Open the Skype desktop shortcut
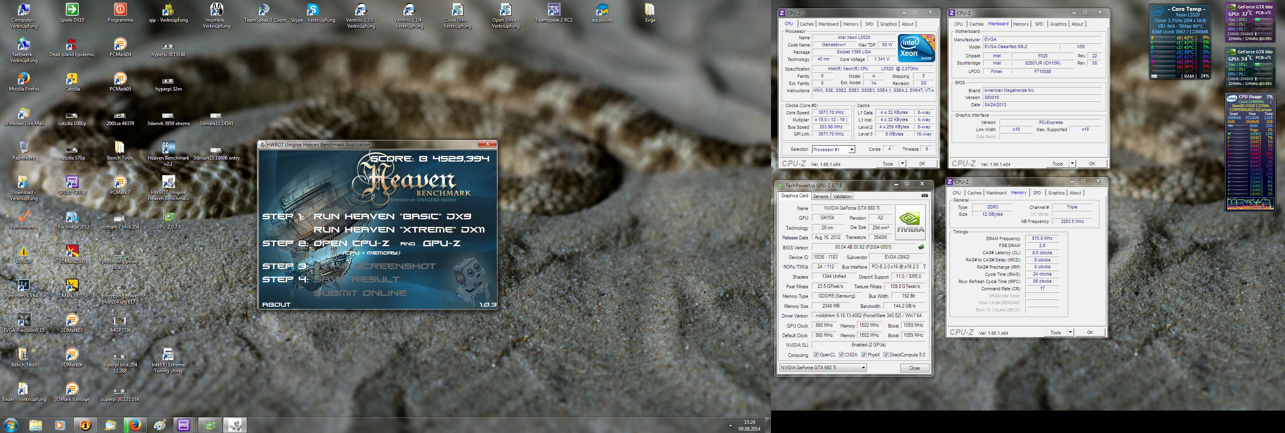The width and height of the screenshot is (1285, 433). (x=313, y=13)
